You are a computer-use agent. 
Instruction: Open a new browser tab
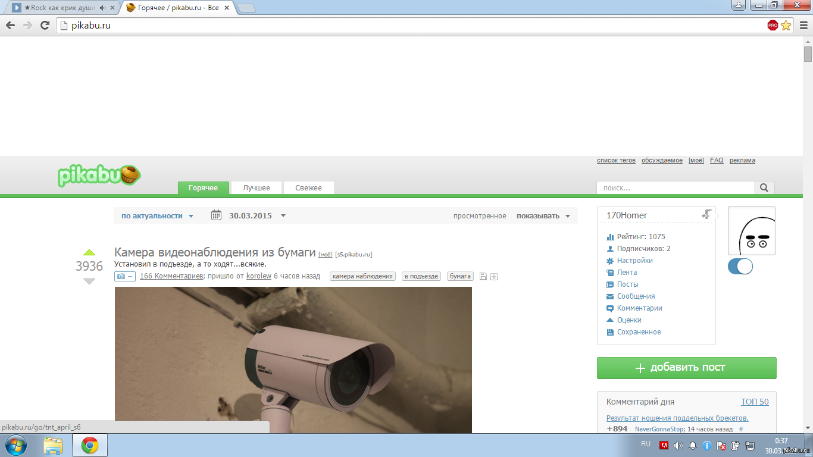point(246,8)
